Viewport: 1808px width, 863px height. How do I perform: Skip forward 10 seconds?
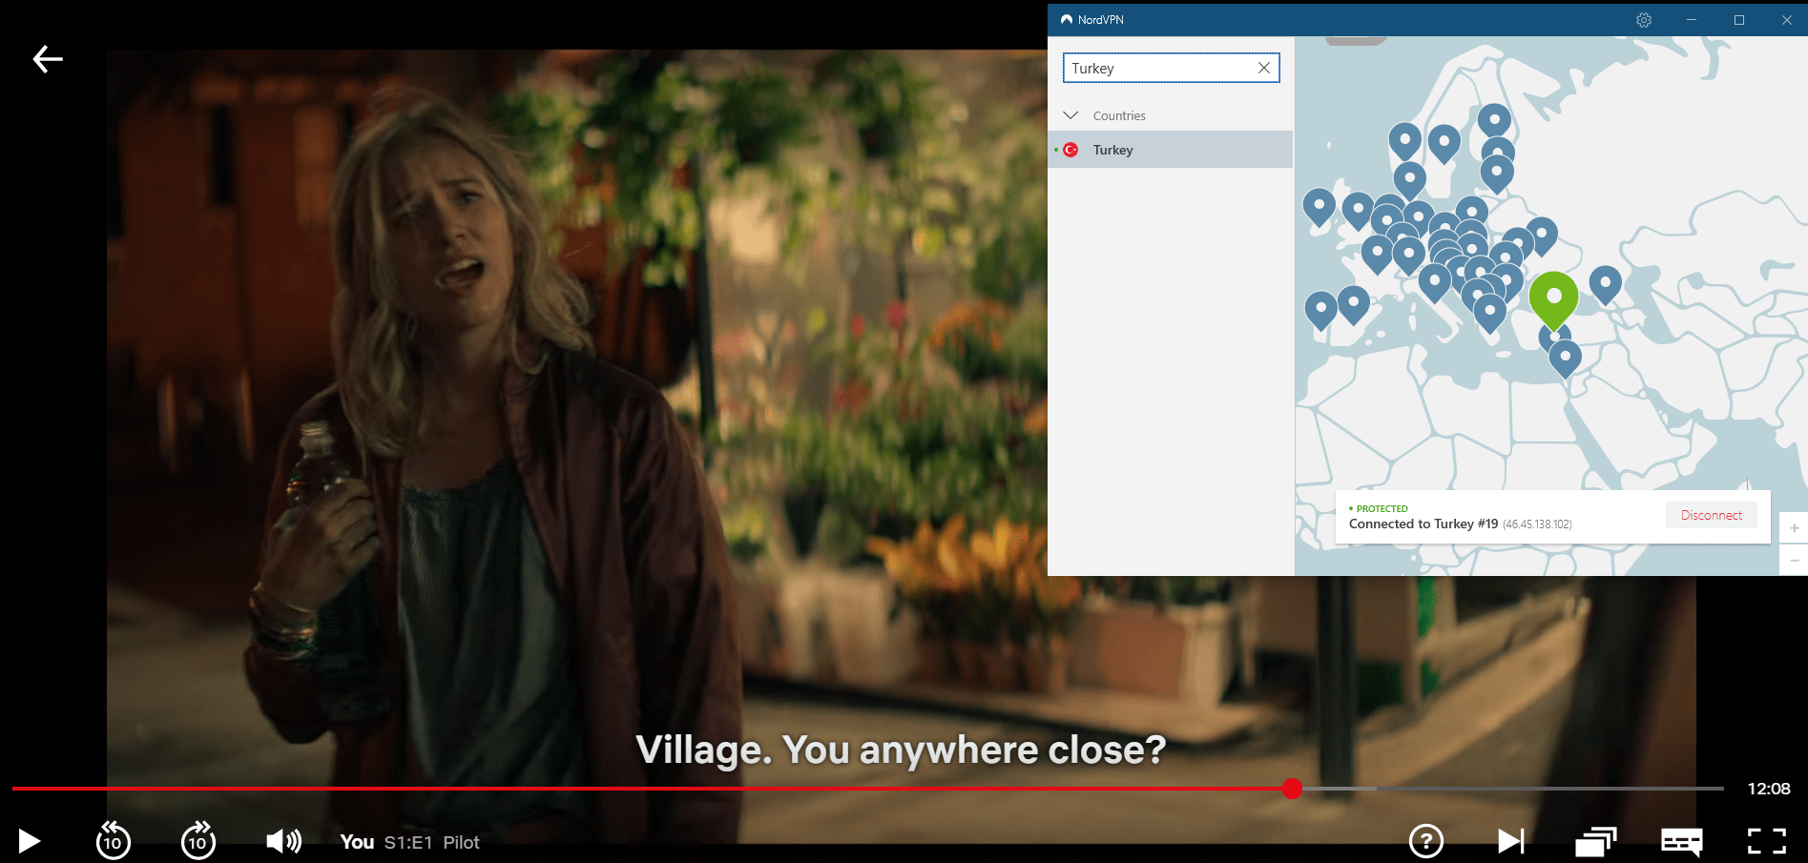pyautogui.click(x=198, y=840)
